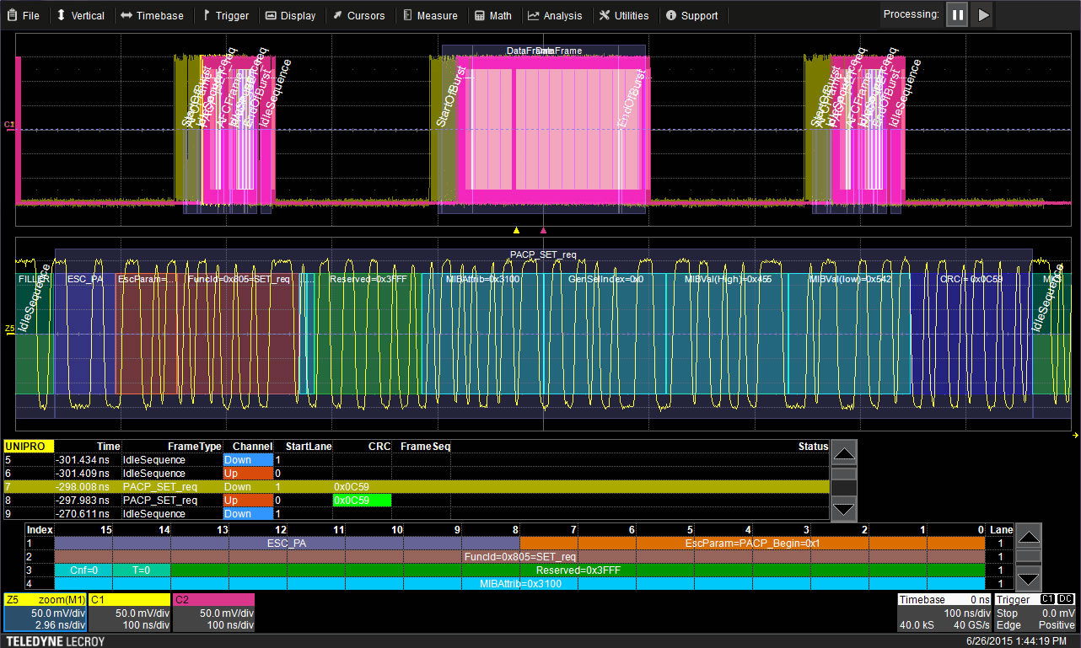The height and width of the screenshot is (648, 1081).
Task: Open the Cursors menu
Action: (x=358, y=15)
